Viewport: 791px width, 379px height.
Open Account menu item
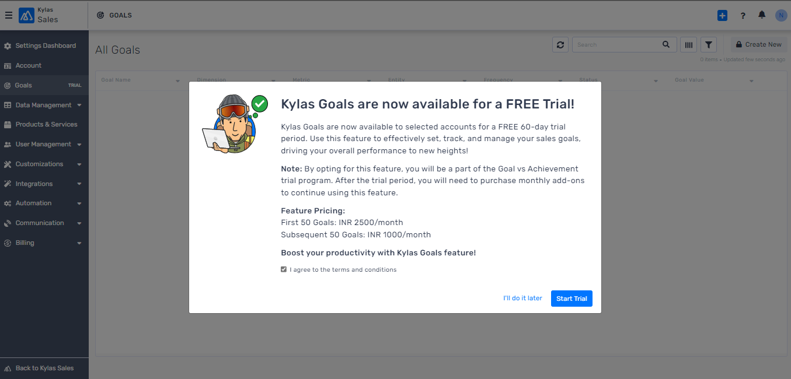pos(44,65)
